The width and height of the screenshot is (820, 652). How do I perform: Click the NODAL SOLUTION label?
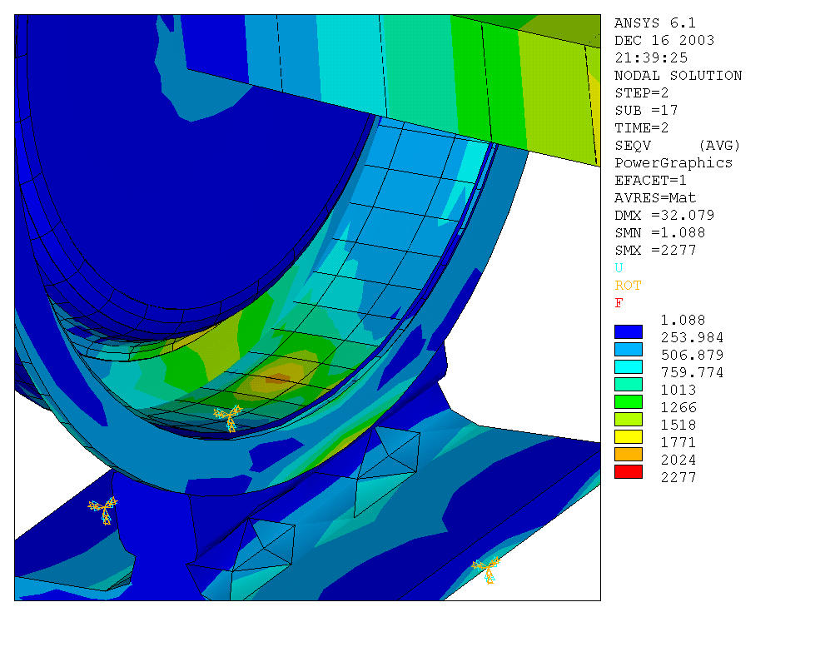(678, 75)
